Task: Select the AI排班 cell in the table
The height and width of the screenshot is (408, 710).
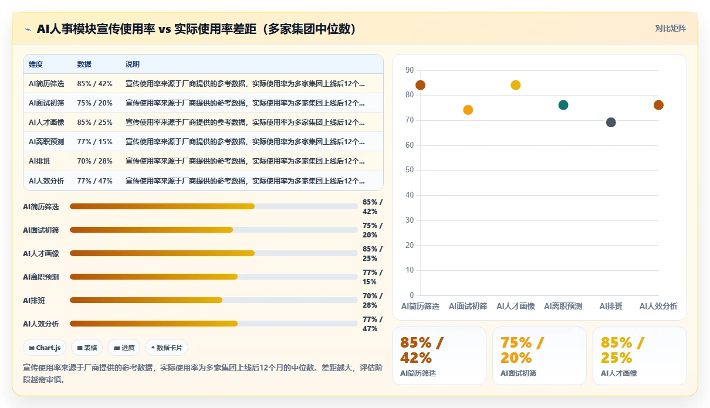Action: [40, 161]
